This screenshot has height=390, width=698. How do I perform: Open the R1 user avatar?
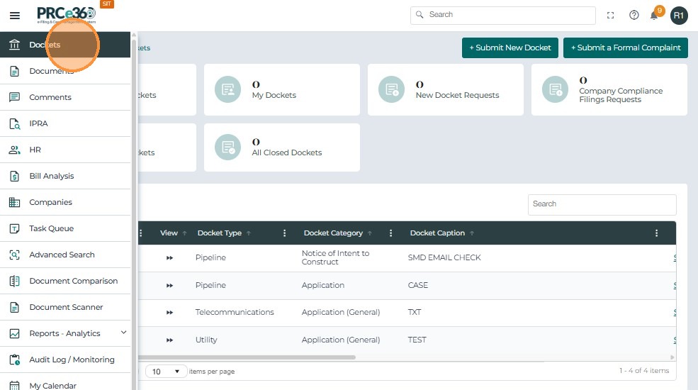[679, 15]
